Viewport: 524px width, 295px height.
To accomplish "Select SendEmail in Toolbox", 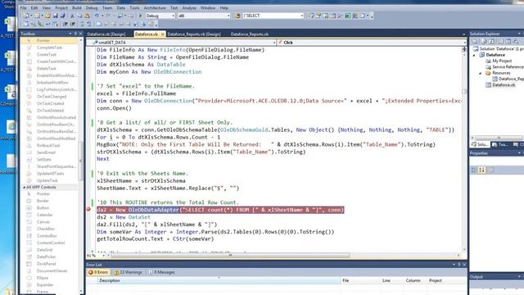I will click(x=46, y=152).
